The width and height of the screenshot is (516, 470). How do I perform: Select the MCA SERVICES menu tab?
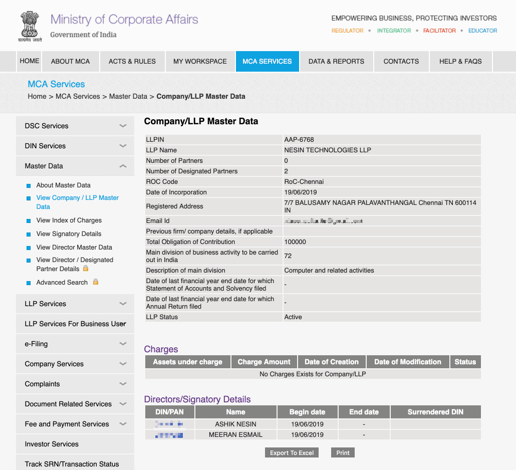click(267, 61)
